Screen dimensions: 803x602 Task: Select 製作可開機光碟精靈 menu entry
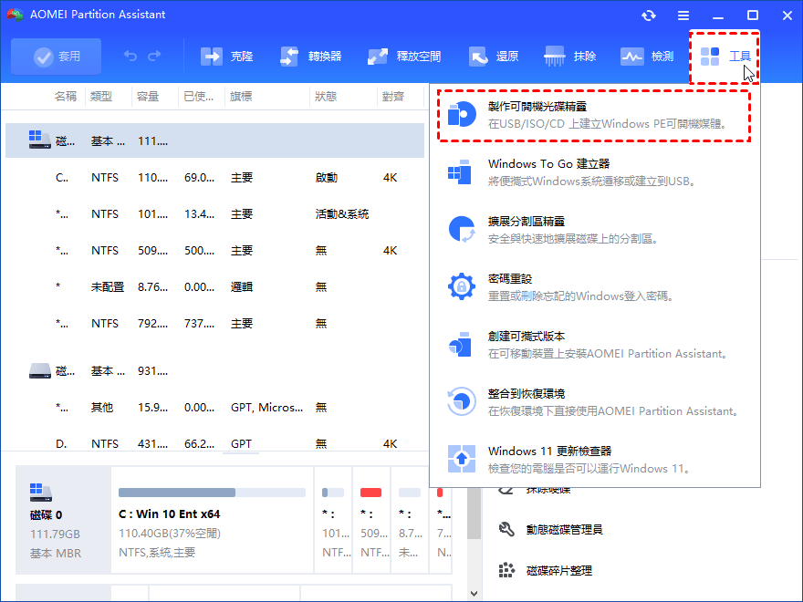click(x=594, y=115)
